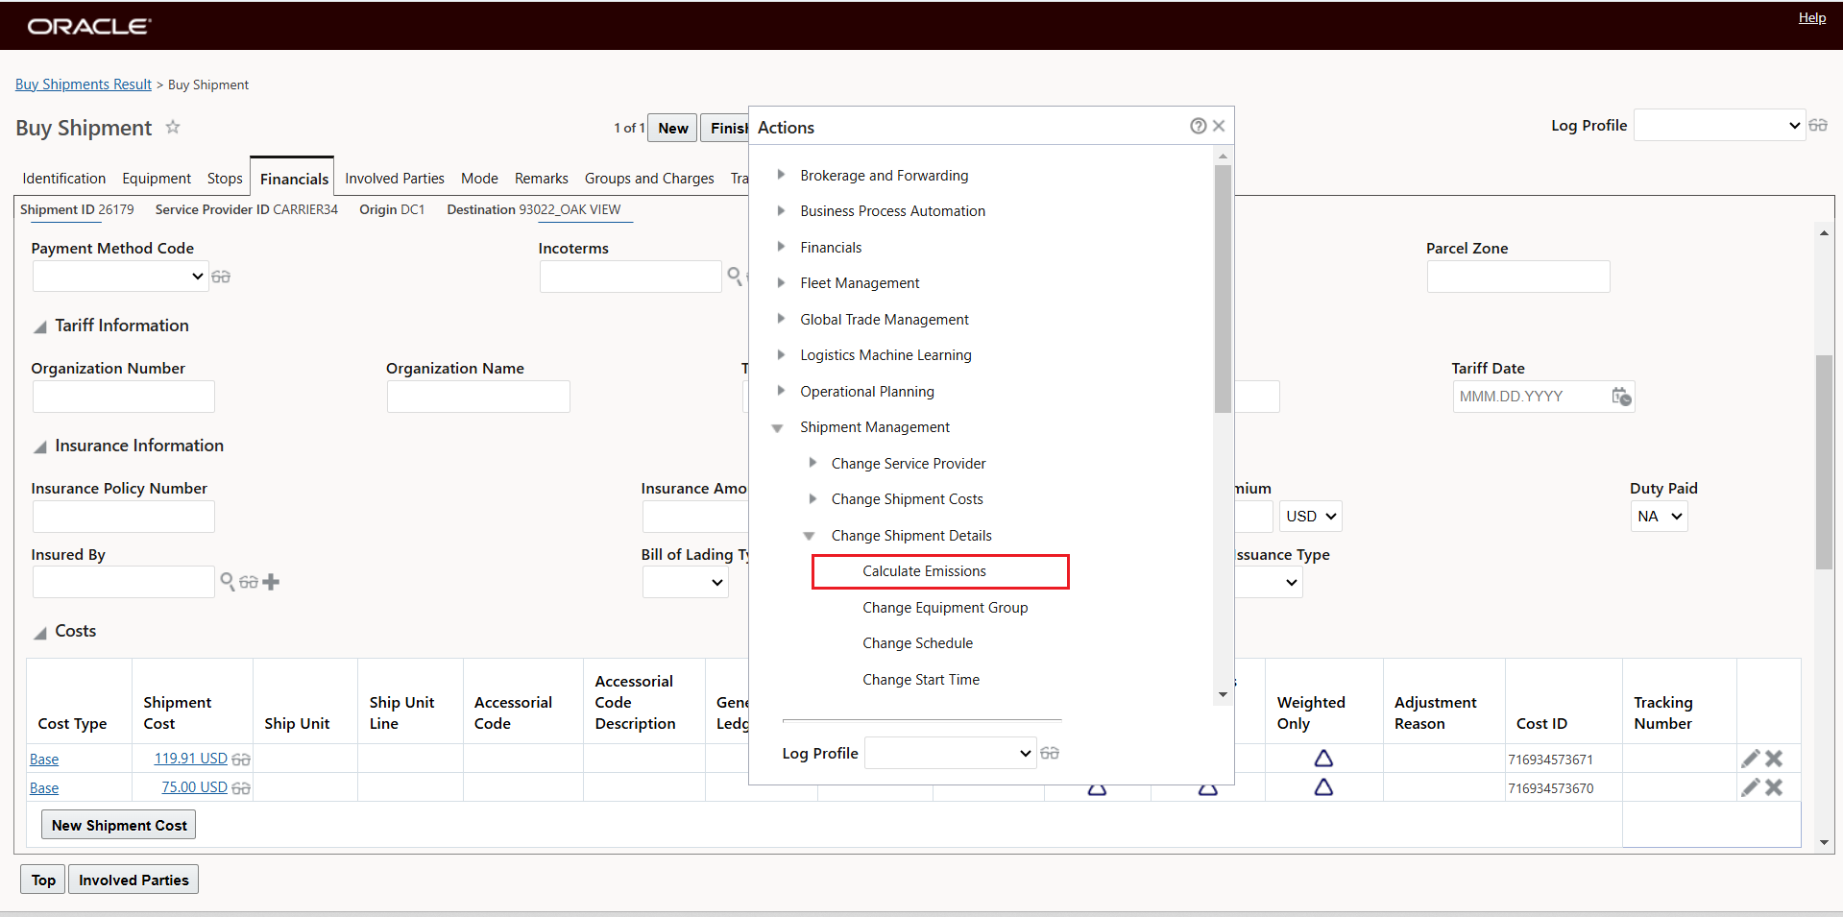The image size is (1843, 917).
Task: Click Organization Number input field
Action: 124,397
